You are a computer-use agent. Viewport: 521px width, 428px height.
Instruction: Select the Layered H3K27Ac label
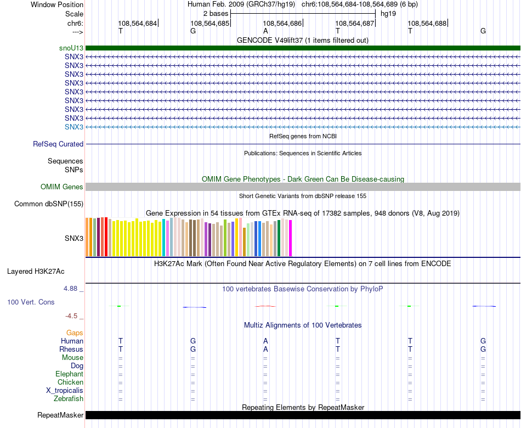click(36, 272)
